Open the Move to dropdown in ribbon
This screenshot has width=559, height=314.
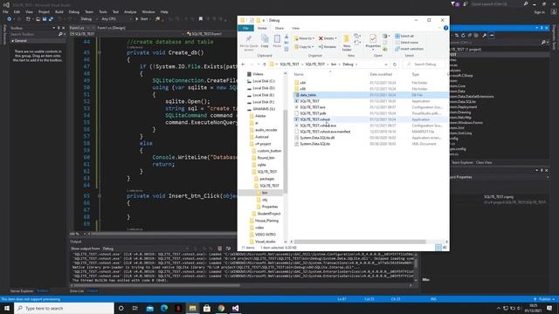[304, 38]
